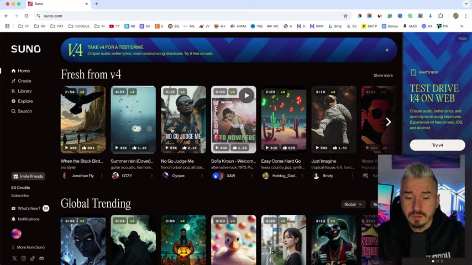This screenshot has height=265, width=472.
Task: Advance the Fresh from v4 carousel arrow
Action: 389,122
